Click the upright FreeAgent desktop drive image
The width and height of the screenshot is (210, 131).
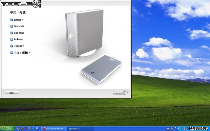click(x=85, y=33)
